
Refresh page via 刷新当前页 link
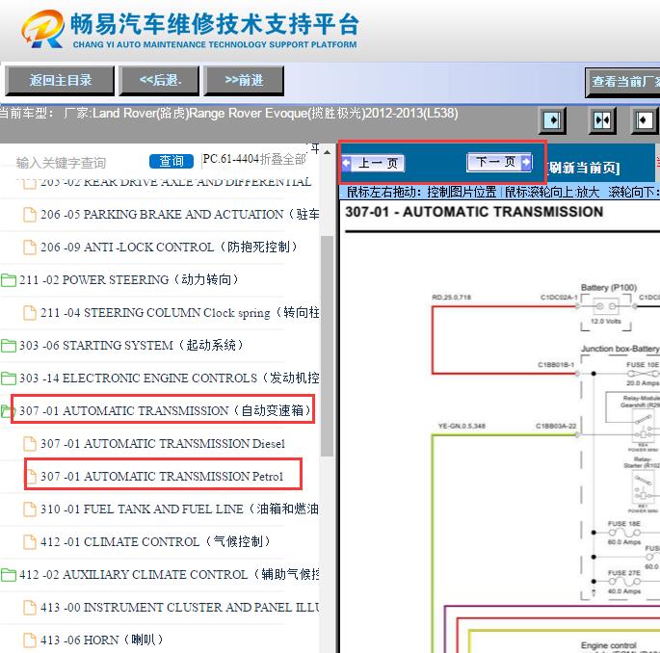(x=583, y=168)
